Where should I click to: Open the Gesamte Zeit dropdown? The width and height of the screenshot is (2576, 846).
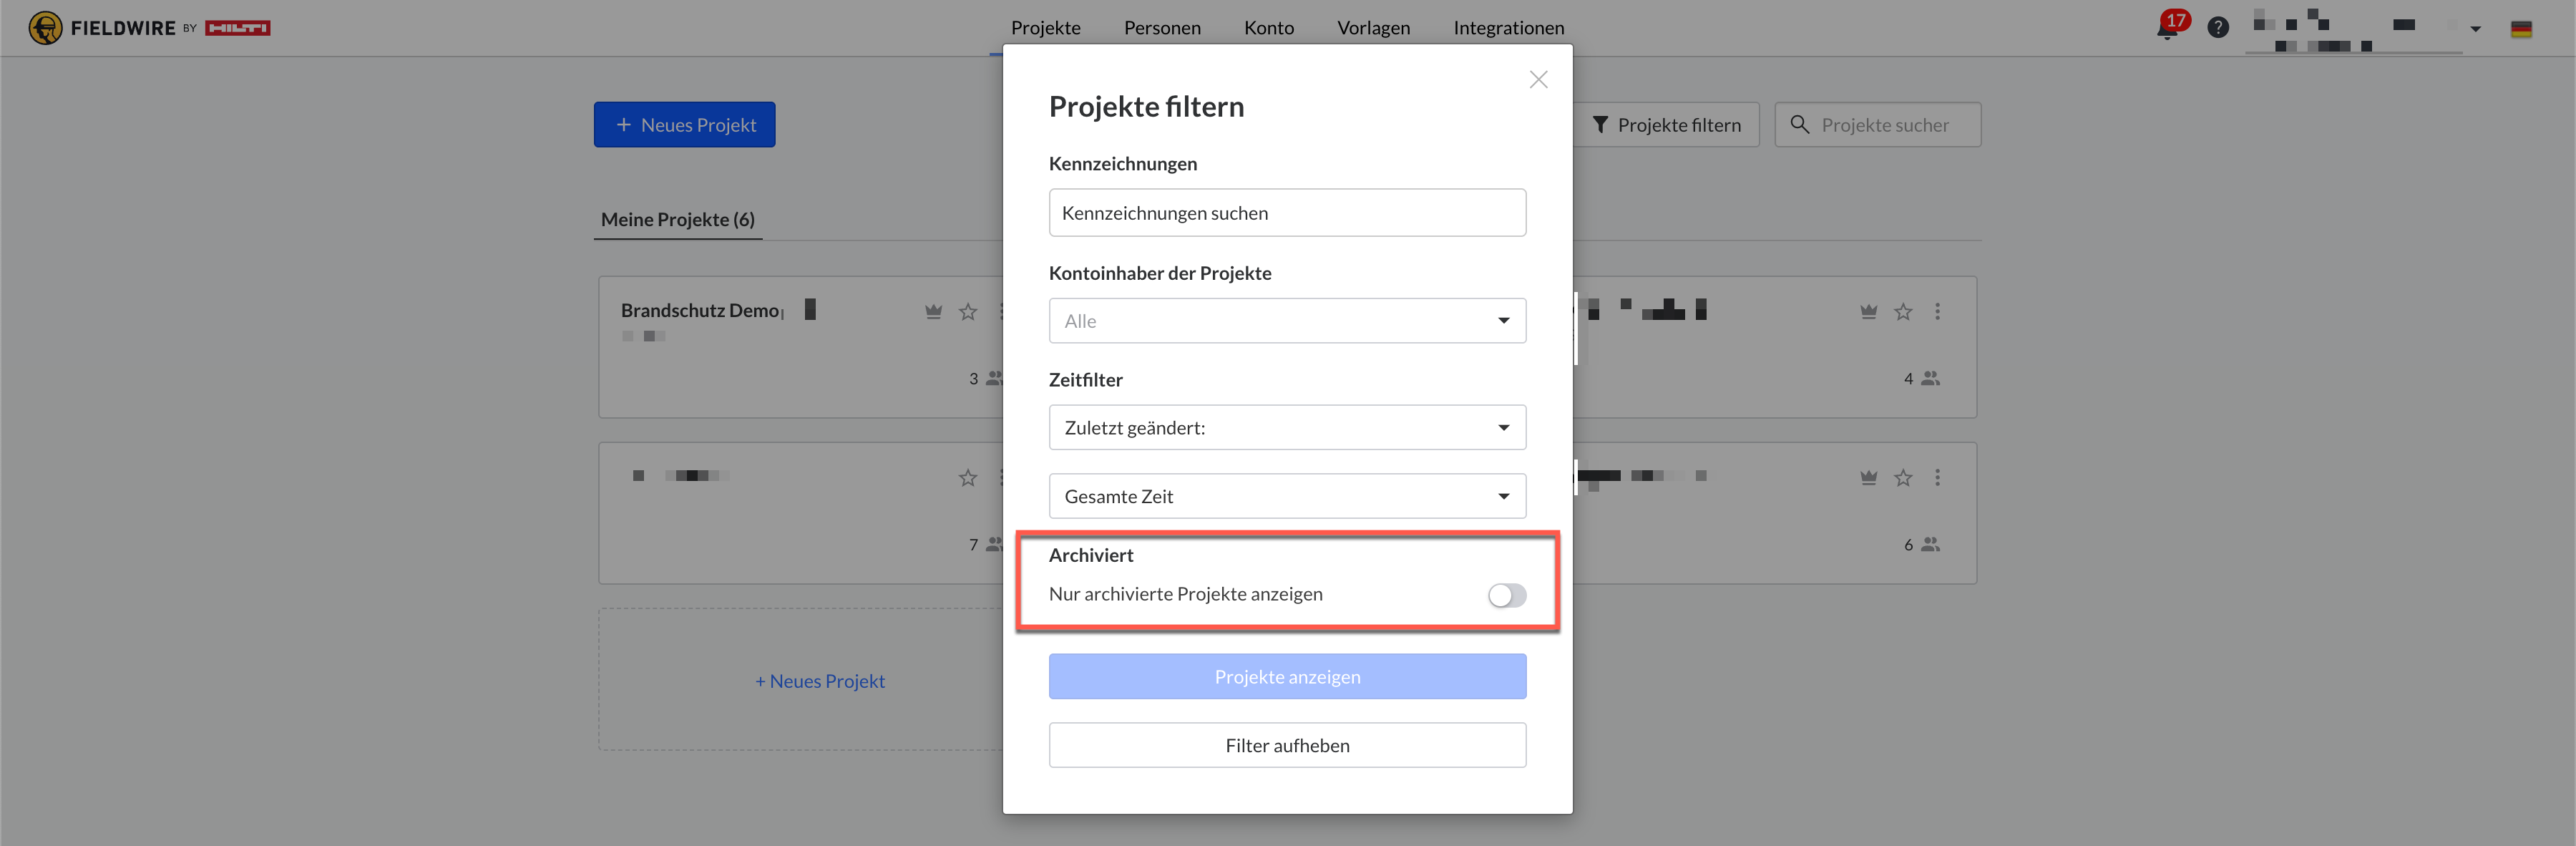(1286, 497)
